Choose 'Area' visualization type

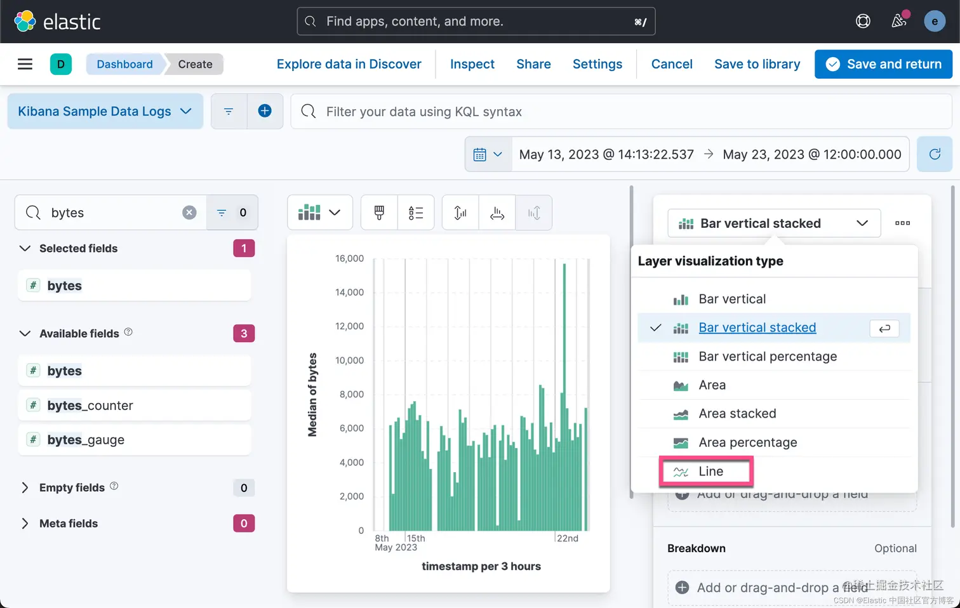point(774,385)
